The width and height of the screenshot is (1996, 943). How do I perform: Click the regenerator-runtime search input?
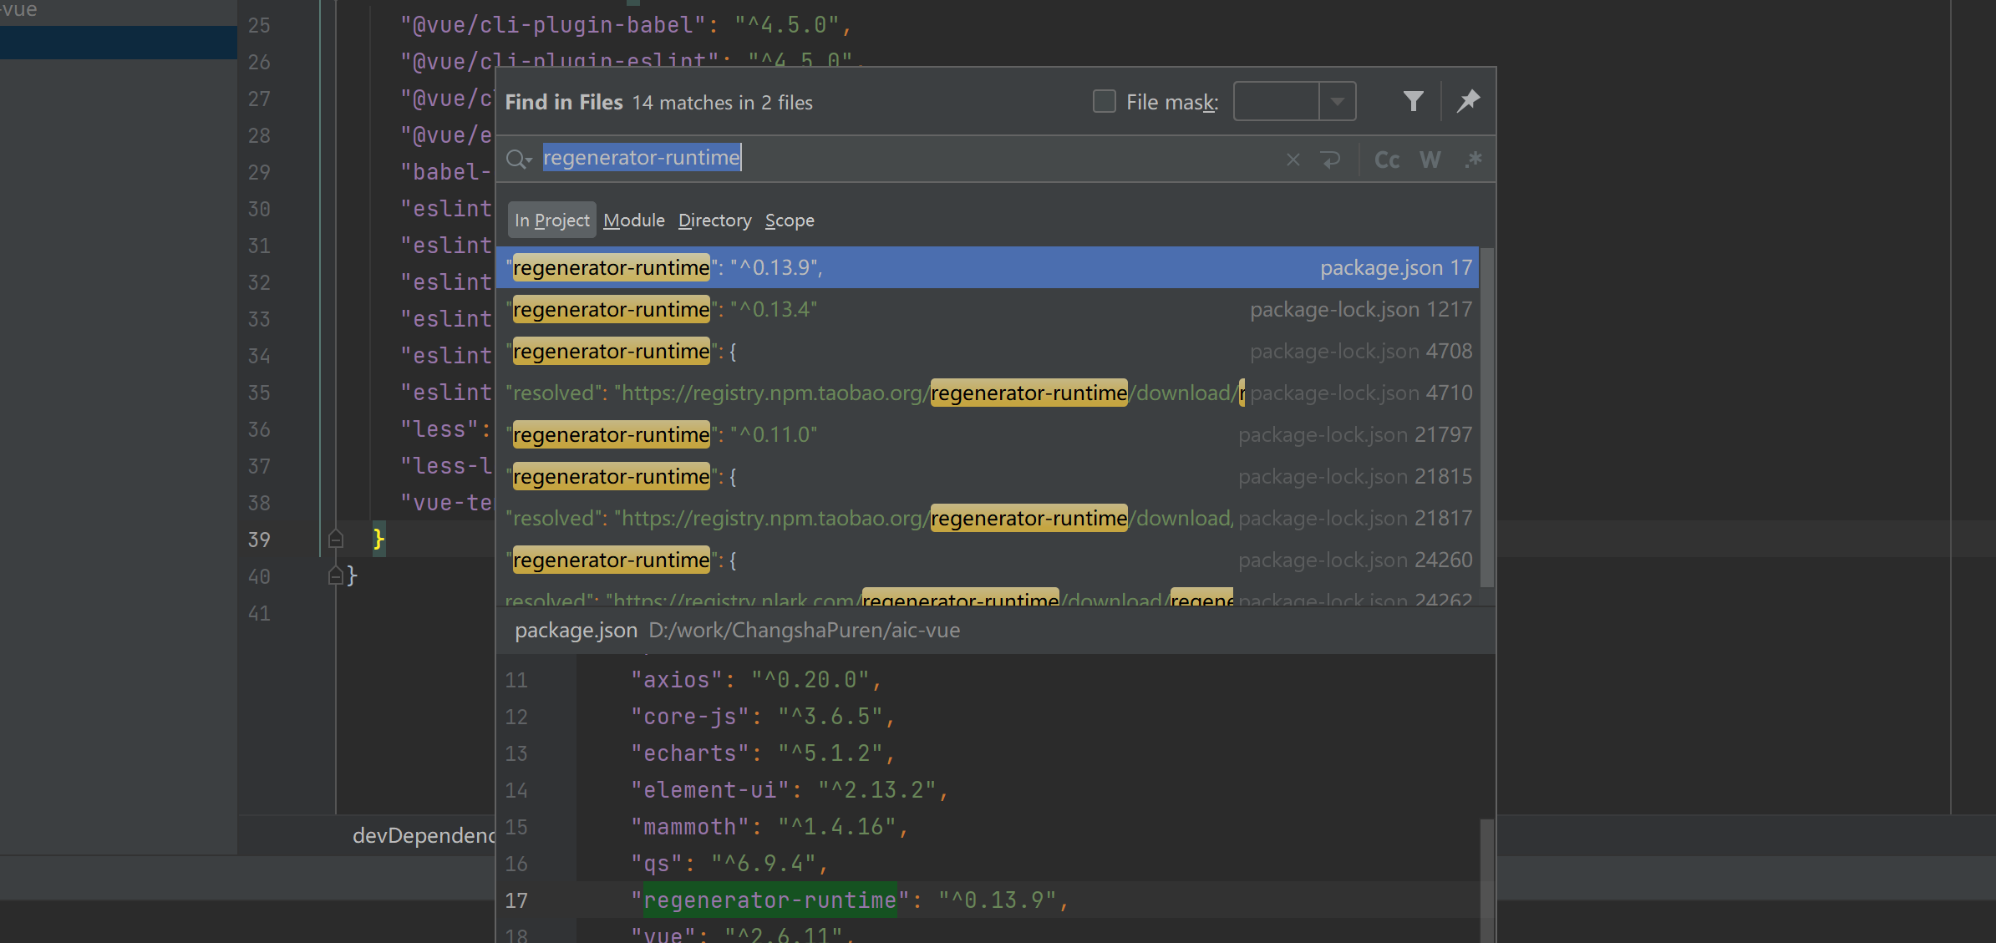[911, 159]
